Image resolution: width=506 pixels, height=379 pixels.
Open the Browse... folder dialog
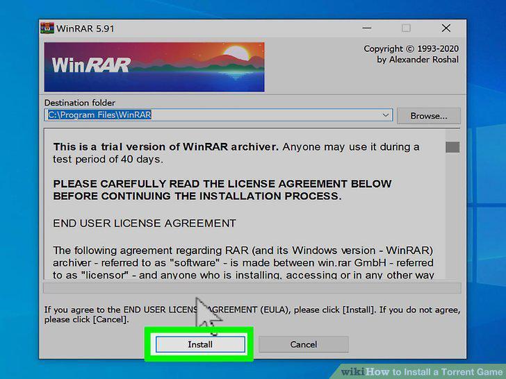[x=429, y=116]
